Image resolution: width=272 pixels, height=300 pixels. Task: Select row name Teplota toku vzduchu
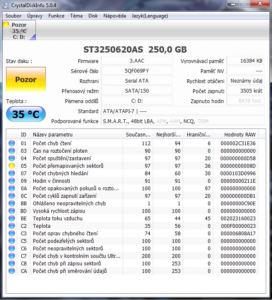click(x=58, y=218)
